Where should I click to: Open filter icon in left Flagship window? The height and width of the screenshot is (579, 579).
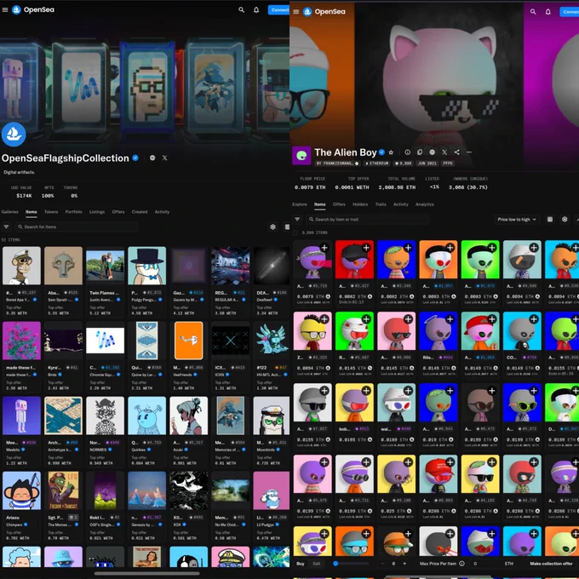(6, 226)
